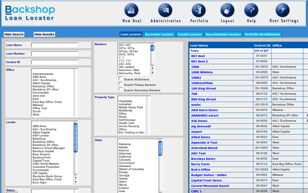Viewport: 308px width, 193px height.
Task: Select Hospitality property type
Action: [x=125, y=101]
